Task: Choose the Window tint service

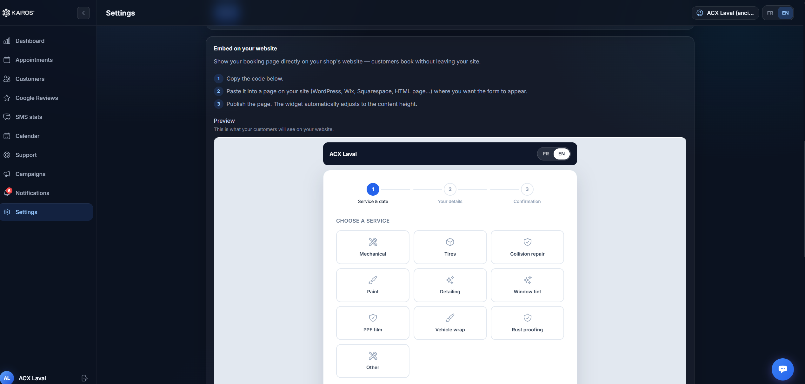Action: tap(527, 285)
